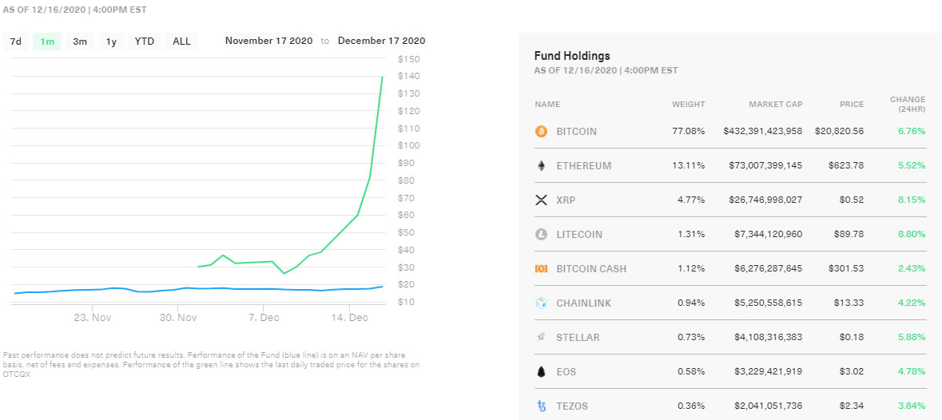Click the ETHEREUM name label
Viewport: 942px width, 420px height.
(x=584, y=165)
